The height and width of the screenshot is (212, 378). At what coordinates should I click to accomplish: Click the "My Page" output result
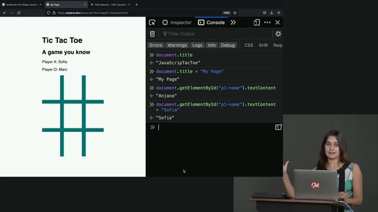click(168, 79)
